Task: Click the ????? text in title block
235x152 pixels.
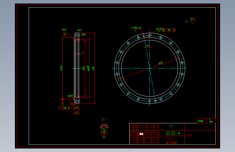Action: coord(189,136)
